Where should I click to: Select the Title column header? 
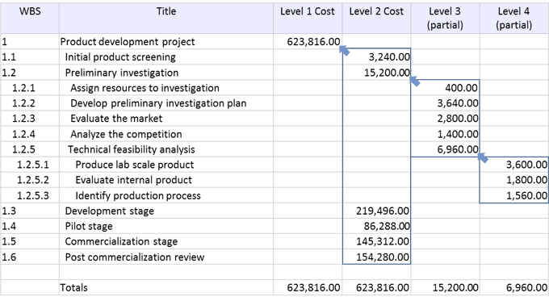pyautogui.click(x=166, y=19)
